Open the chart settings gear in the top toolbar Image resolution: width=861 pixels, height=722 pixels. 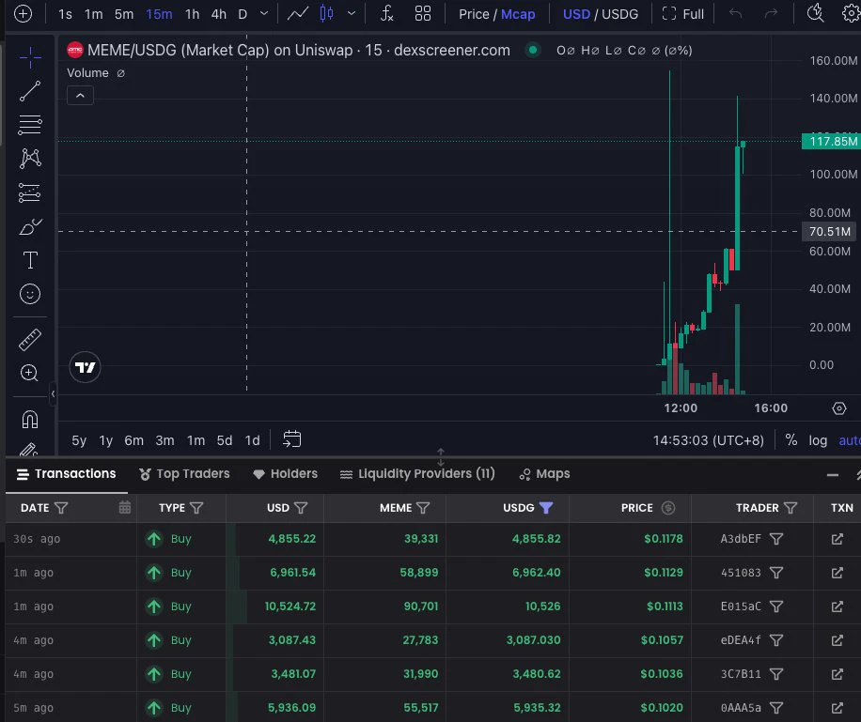click(x=852, y=13)
